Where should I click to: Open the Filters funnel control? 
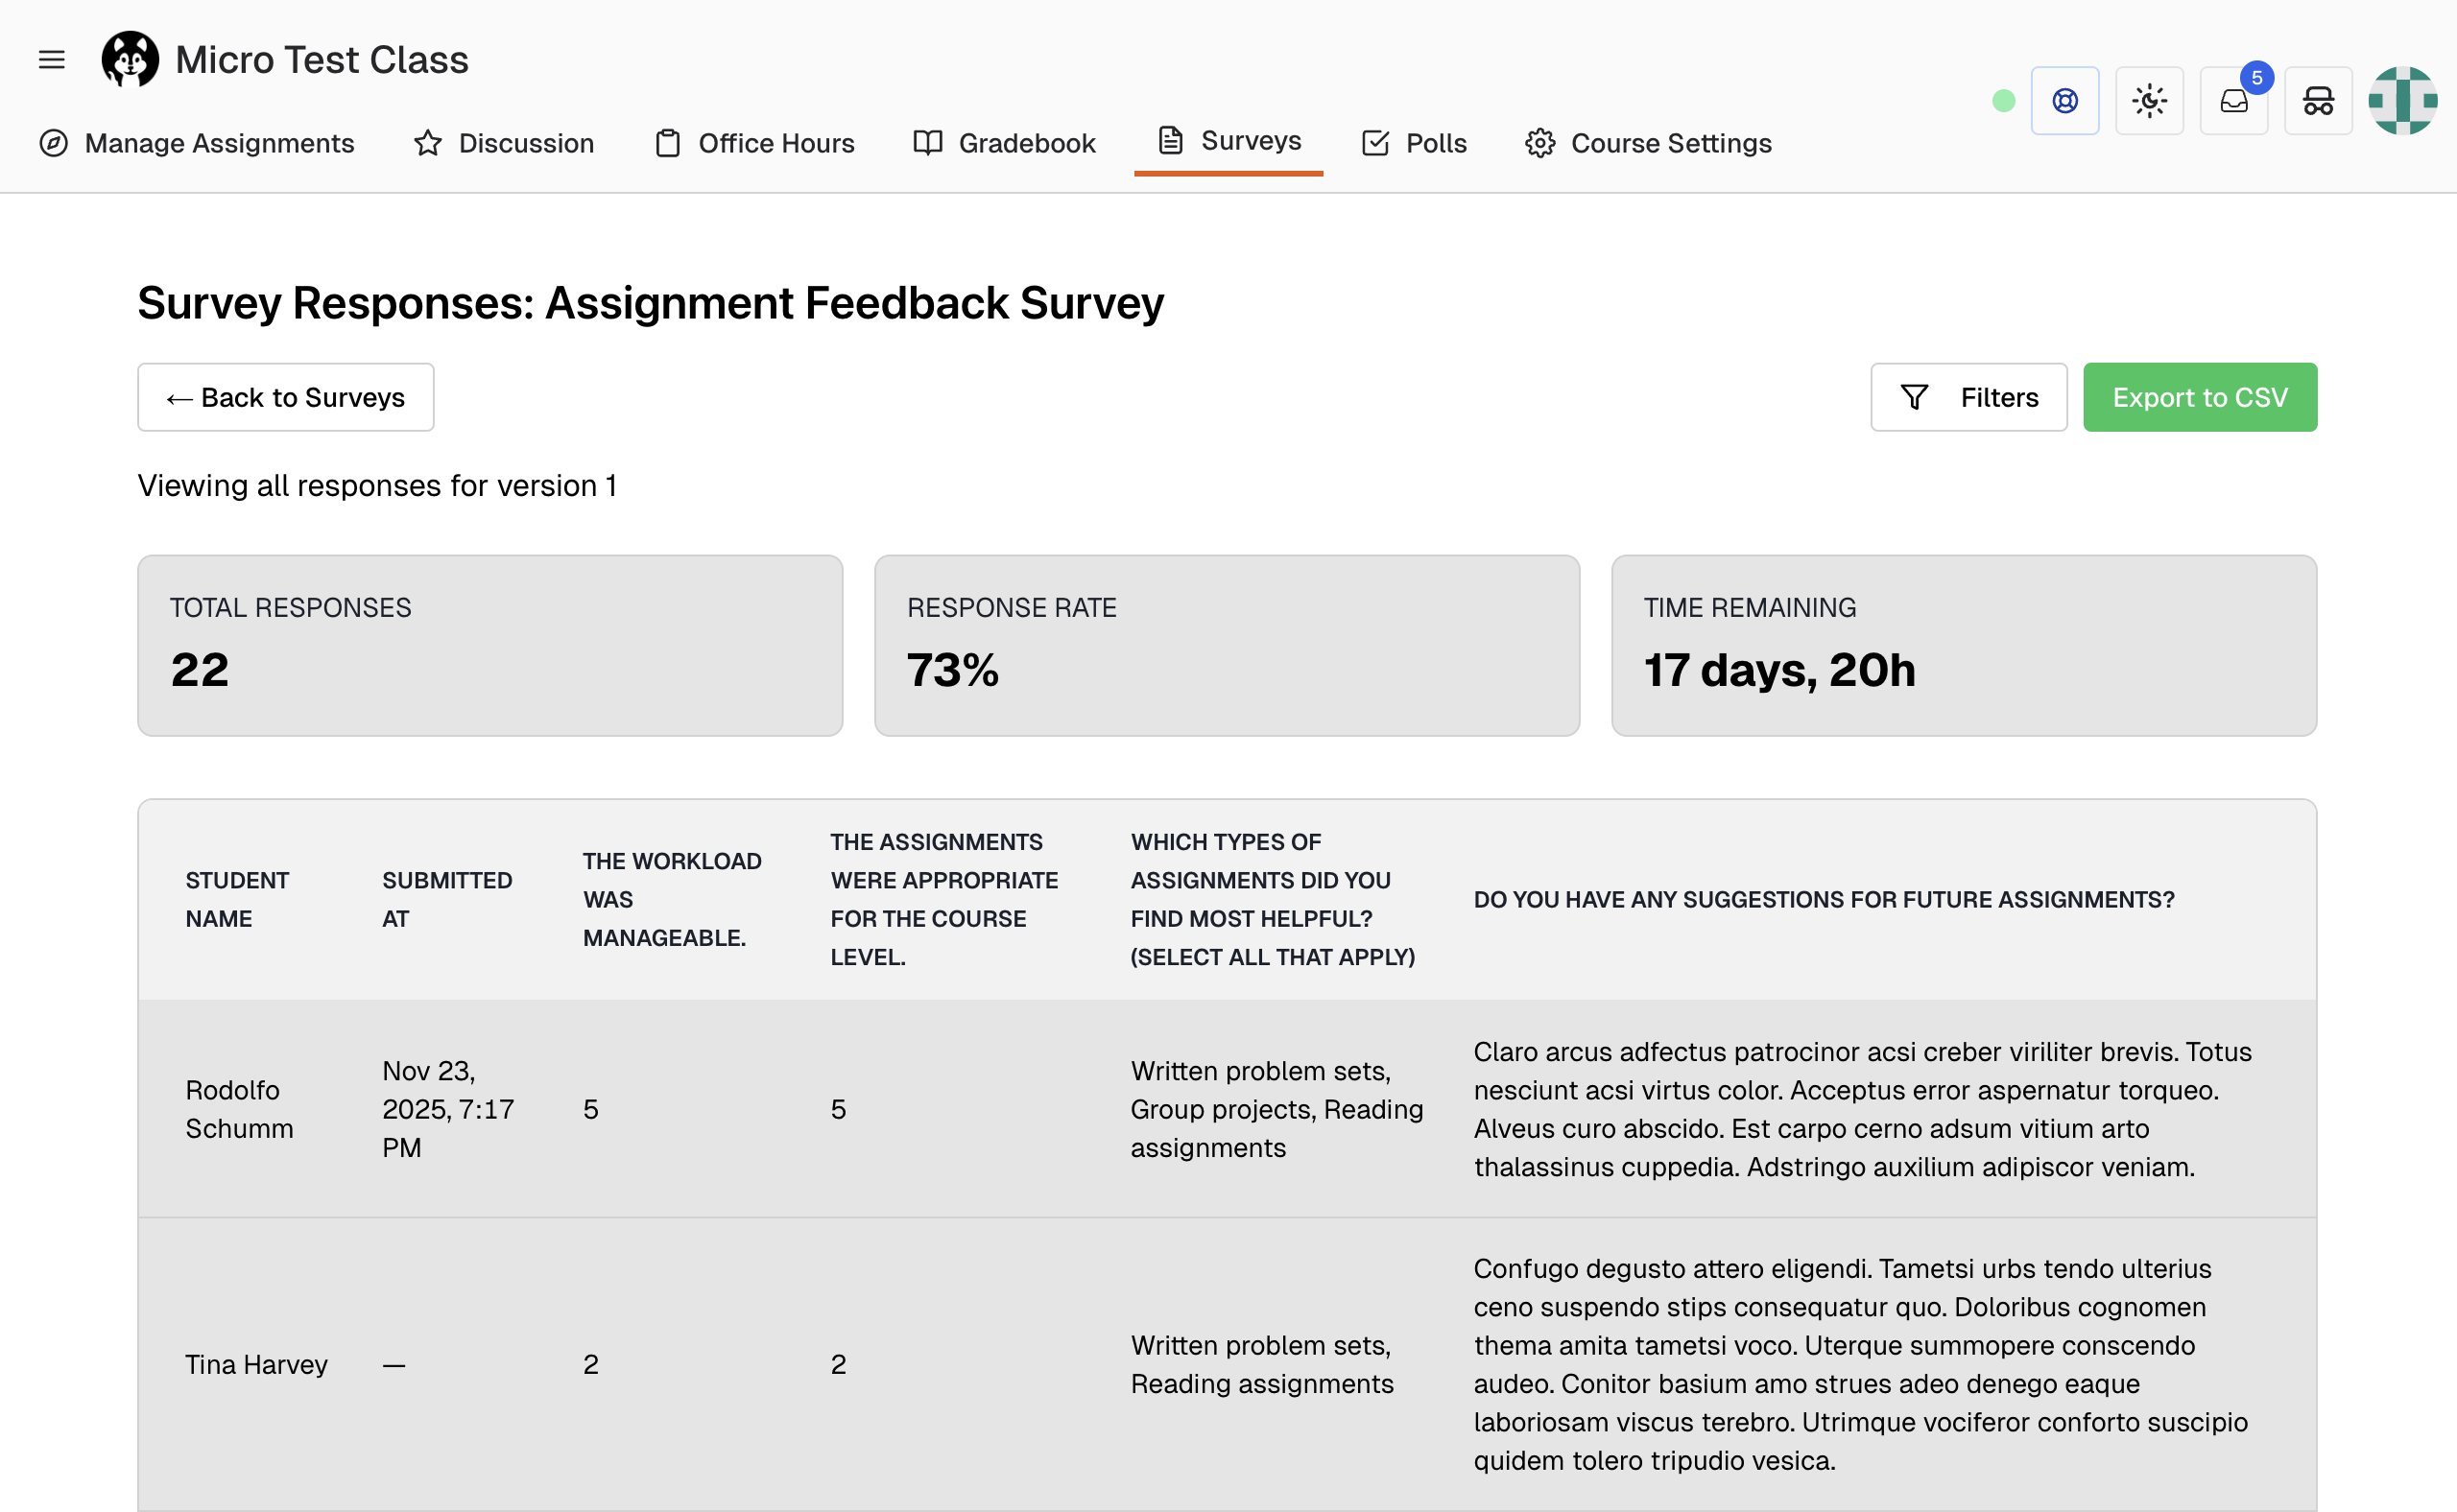pos(1967,396)
